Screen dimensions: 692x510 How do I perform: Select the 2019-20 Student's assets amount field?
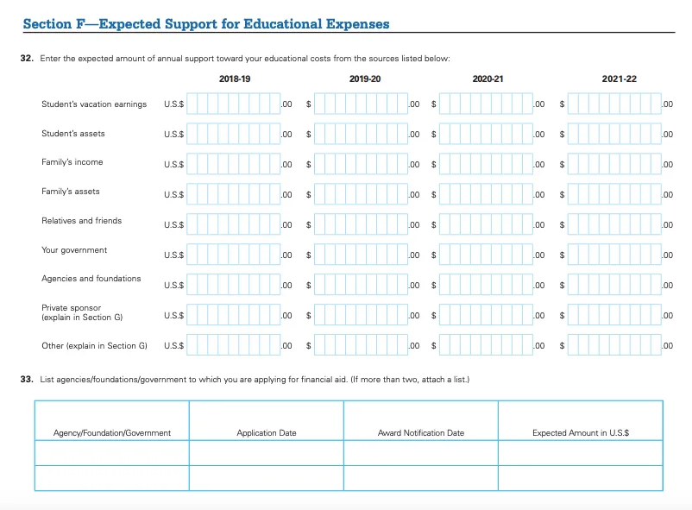tap(361, 134)
